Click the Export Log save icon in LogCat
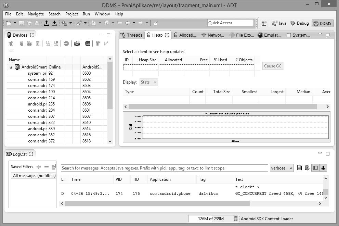Image resolution: width=339 pixels, height=226 pixels. (x=299, y=168)
